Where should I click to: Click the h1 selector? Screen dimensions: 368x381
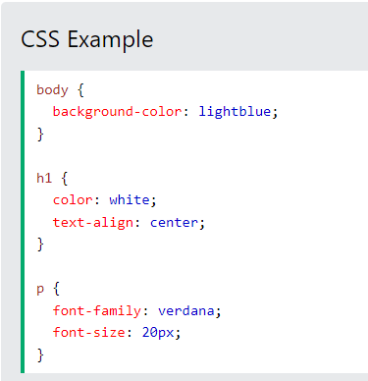click(x=44, y=179)
